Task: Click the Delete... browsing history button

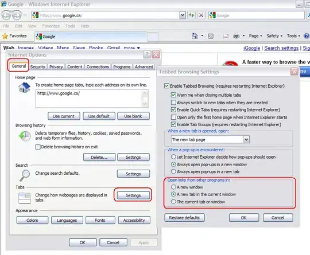Action: 99,157
